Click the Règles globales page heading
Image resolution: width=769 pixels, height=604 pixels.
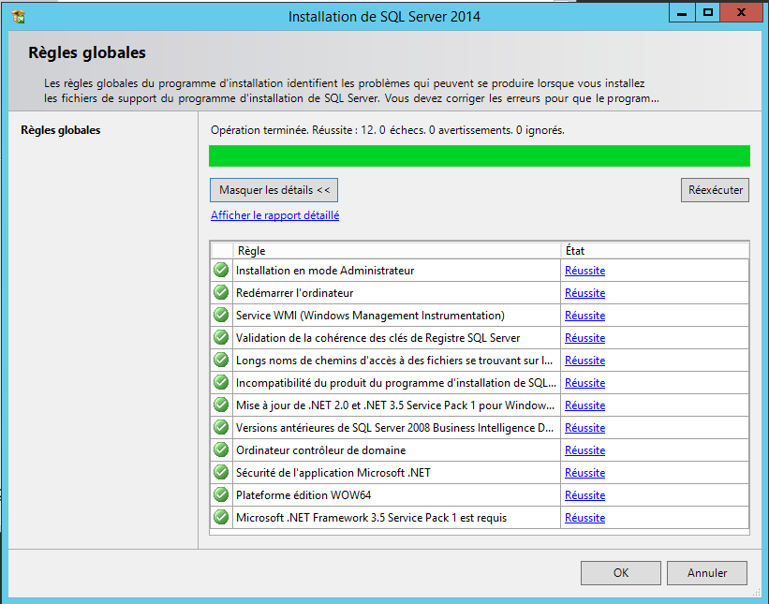click(87, 52)
